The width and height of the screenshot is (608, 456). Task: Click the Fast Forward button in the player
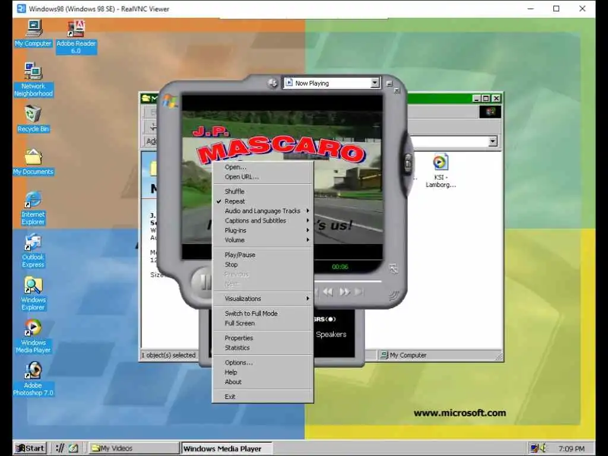344,292
